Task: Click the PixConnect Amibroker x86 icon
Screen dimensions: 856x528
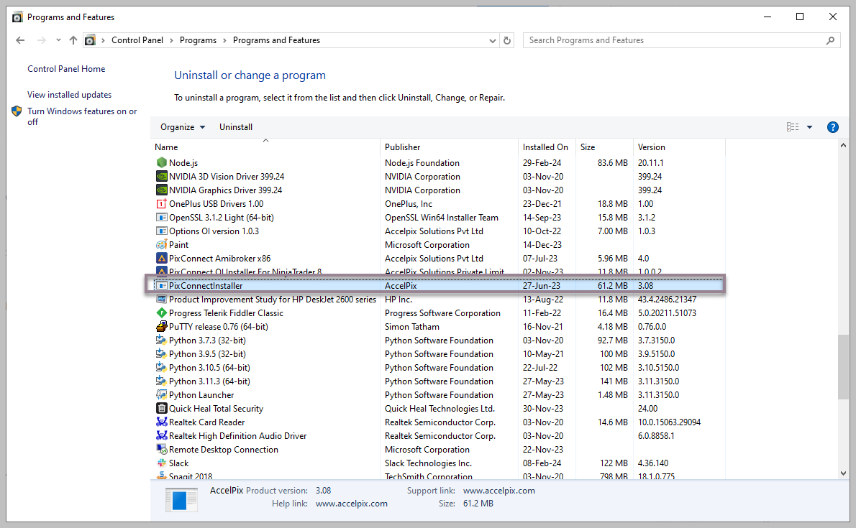Action: pos(162,258)
